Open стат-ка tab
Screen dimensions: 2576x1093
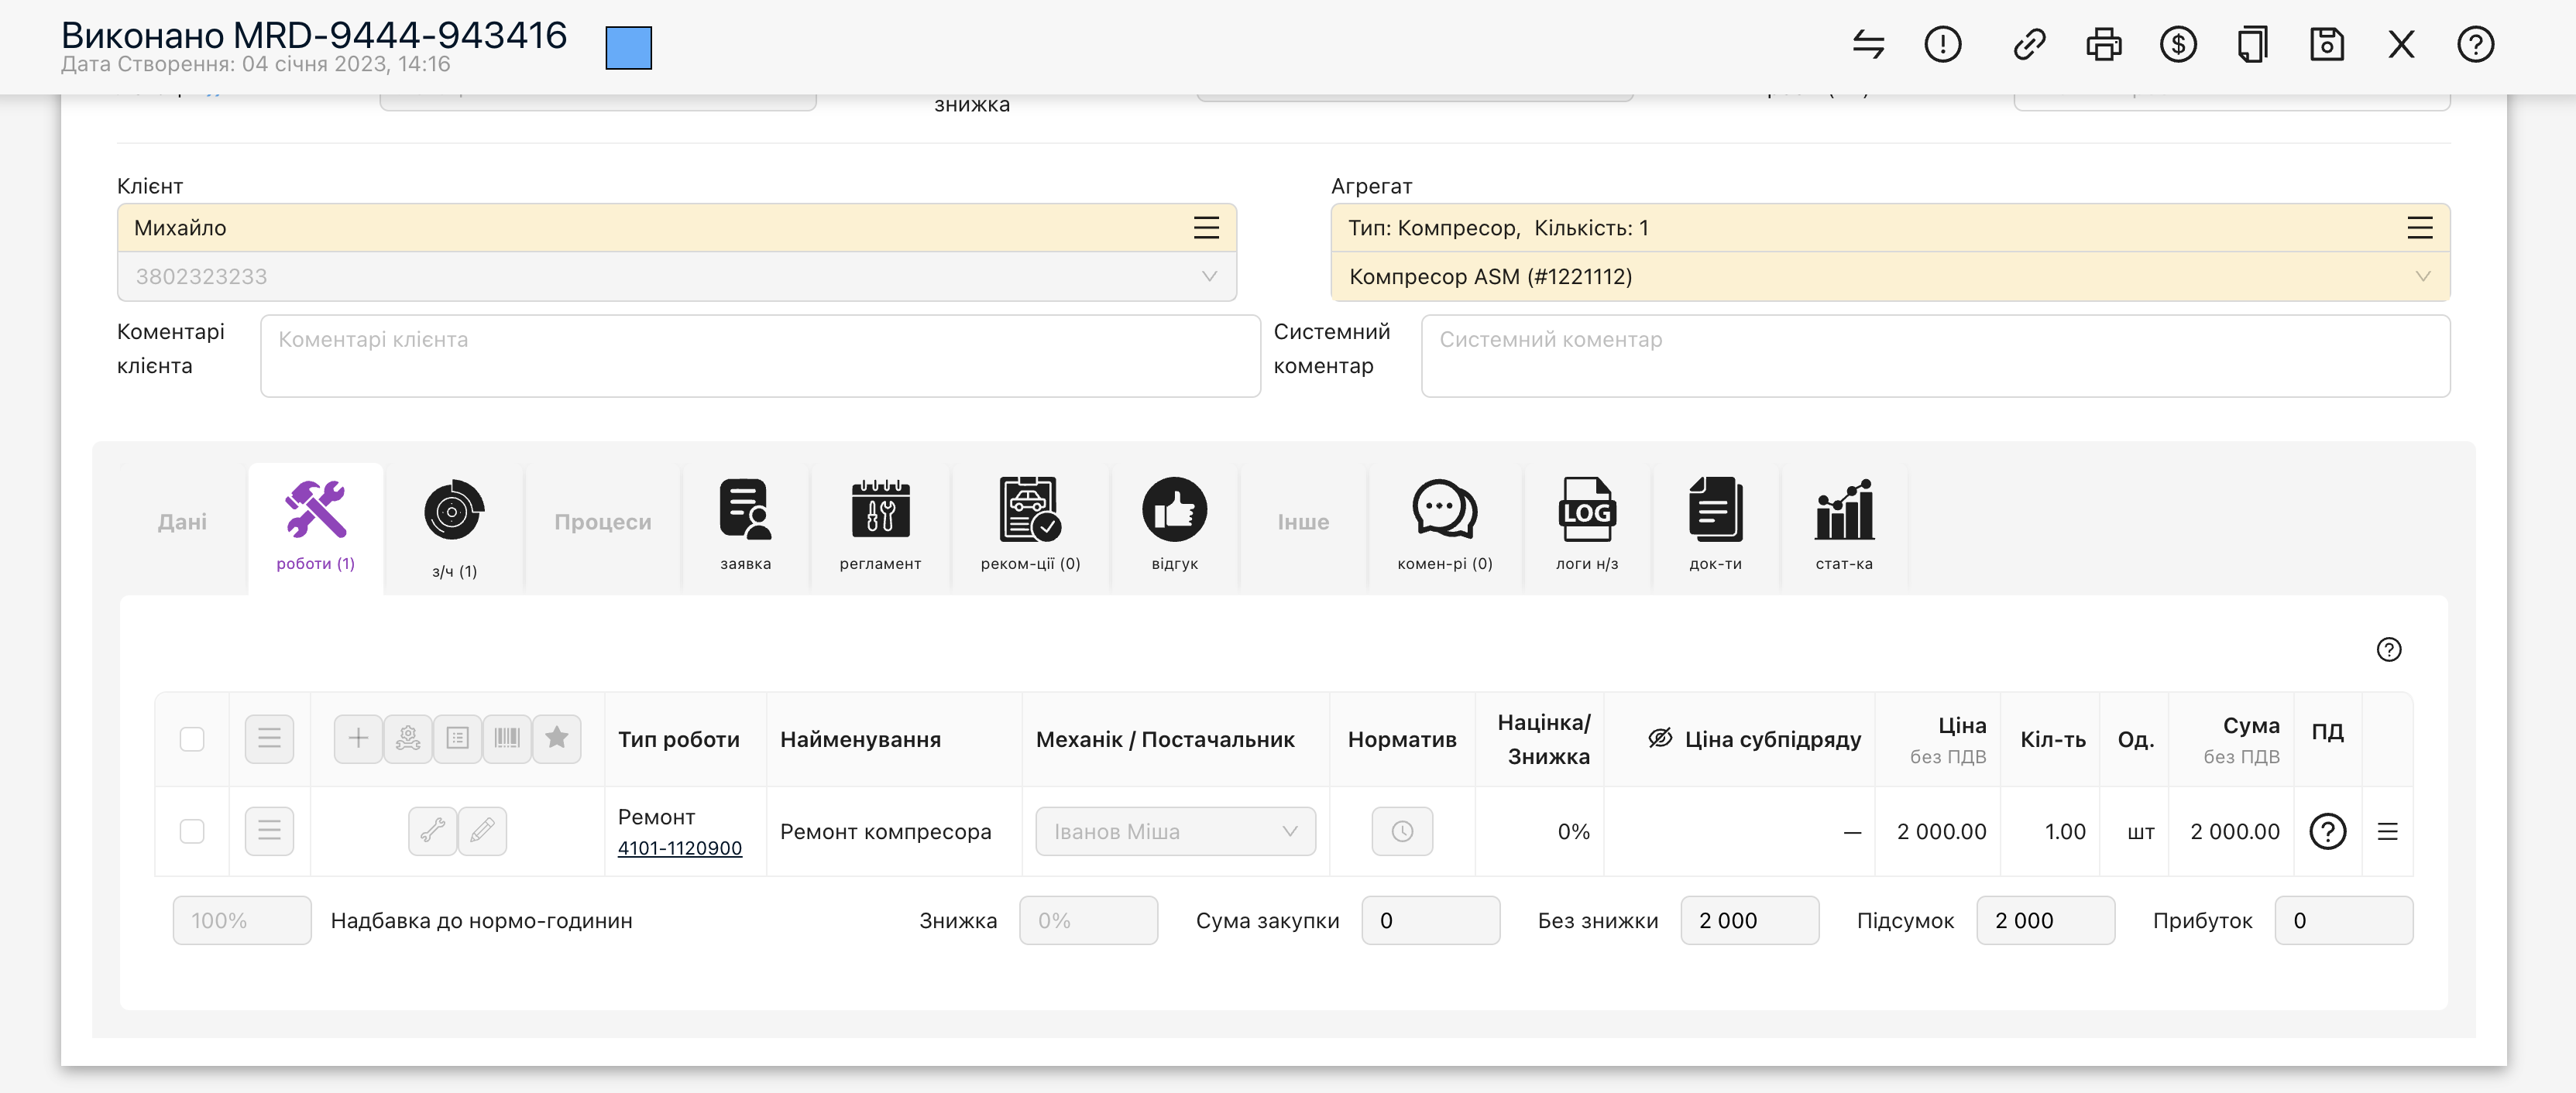coord(1844,526)
